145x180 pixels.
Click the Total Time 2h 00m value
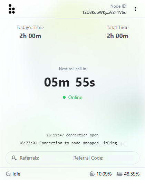click(117, 36)
